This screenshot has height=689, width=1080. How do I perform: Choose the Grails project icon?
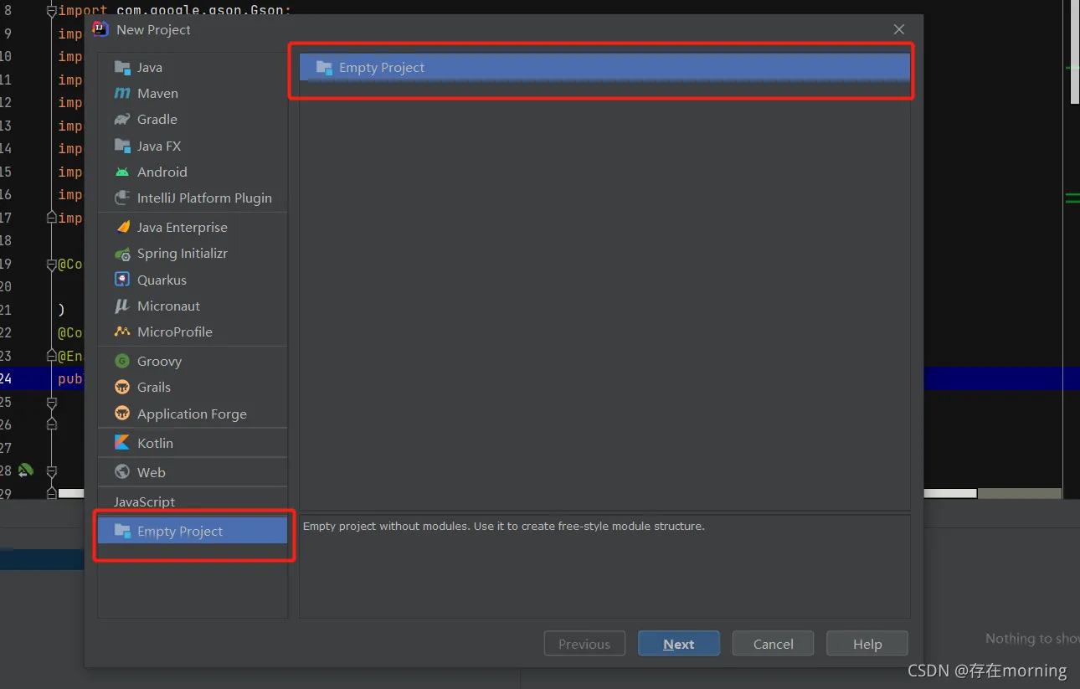[x=122, y=387]
